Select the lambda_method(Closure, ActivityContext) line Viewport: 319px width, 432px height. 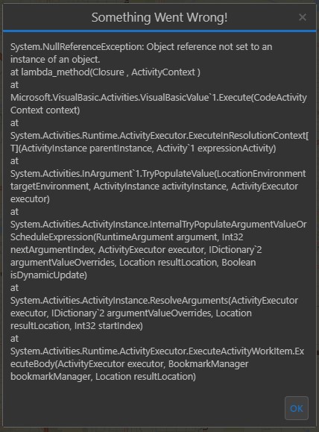[x=105, y=72]
